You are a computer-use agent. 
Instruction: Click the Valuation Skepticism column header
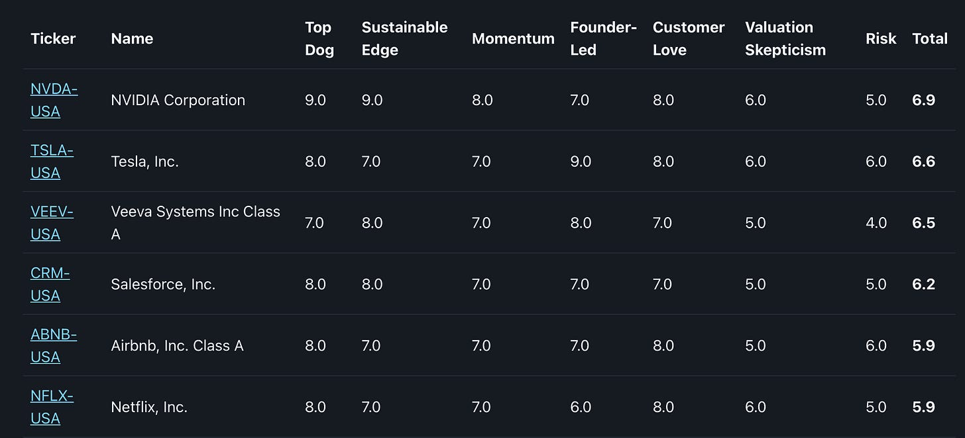pyautogui.click(x=785, y=38)
